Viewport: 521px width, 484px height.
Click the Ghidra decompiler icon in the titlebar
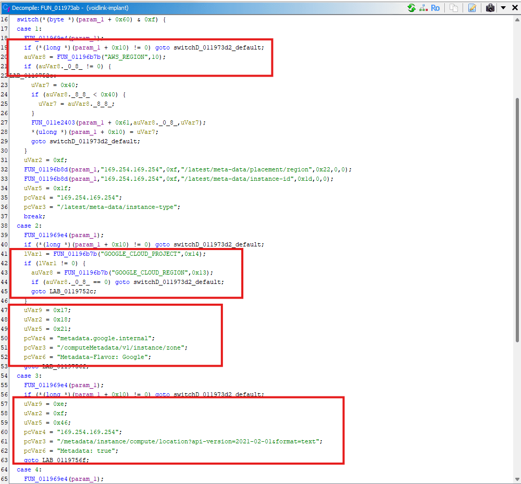click(5, 7)
